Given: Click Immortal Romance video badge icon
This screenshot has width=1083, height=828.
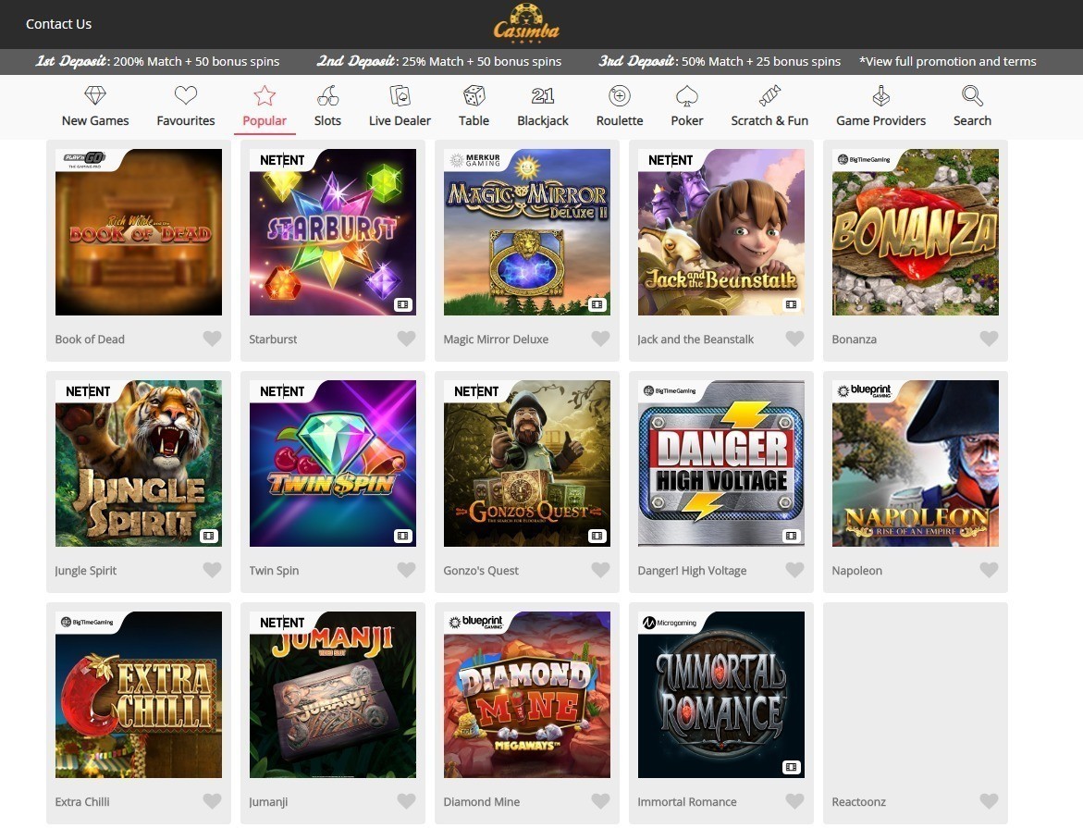Looking at the screenshot, I should point(791,767).
